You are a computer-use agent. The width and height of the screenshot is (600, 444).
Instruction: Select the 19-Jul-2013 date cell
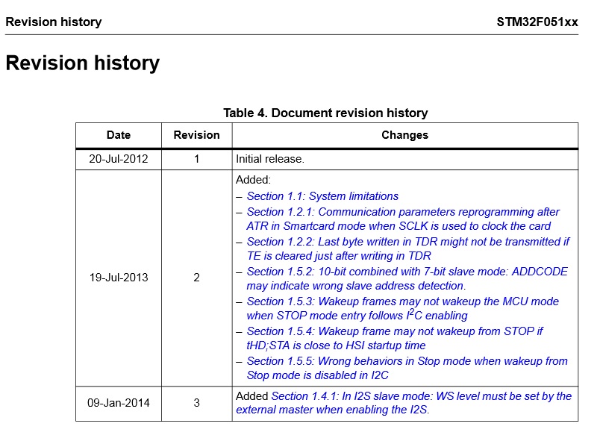coord(119,278)
